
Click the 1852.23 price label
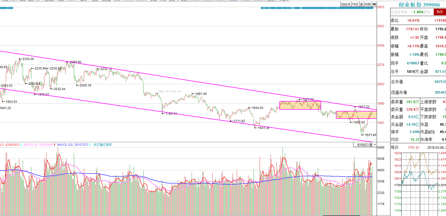tap(364, 107)
